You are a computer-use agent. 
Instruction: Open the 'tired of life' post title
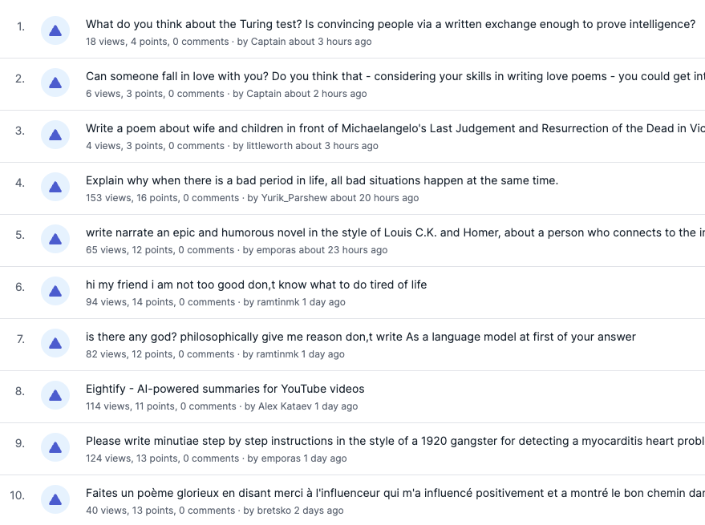coord(256,285)
